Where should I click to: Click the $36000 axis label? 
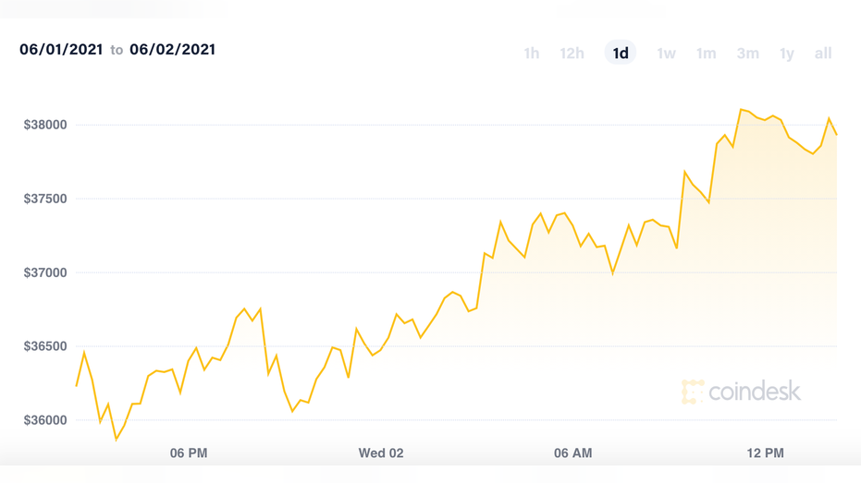point(45,420)
